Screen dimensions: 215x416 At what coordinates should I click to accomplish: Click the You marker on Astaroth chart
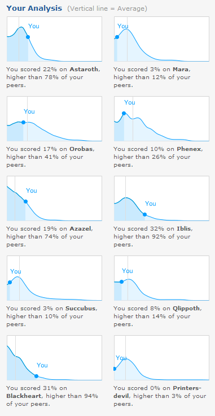click(x=28, y=37)
